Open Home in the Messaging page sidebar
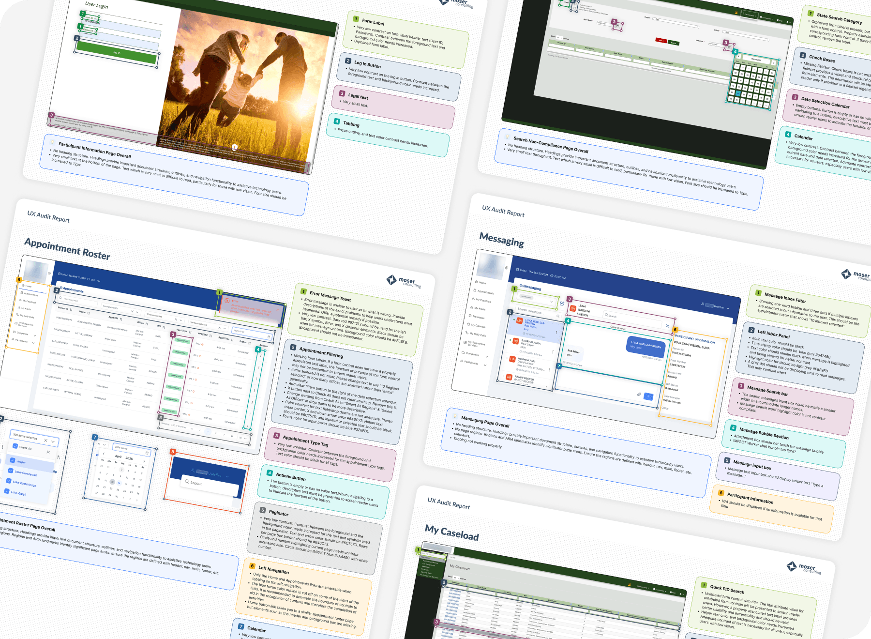The width and height of the screenshot is (871, 639). click(x=481, y=282)
